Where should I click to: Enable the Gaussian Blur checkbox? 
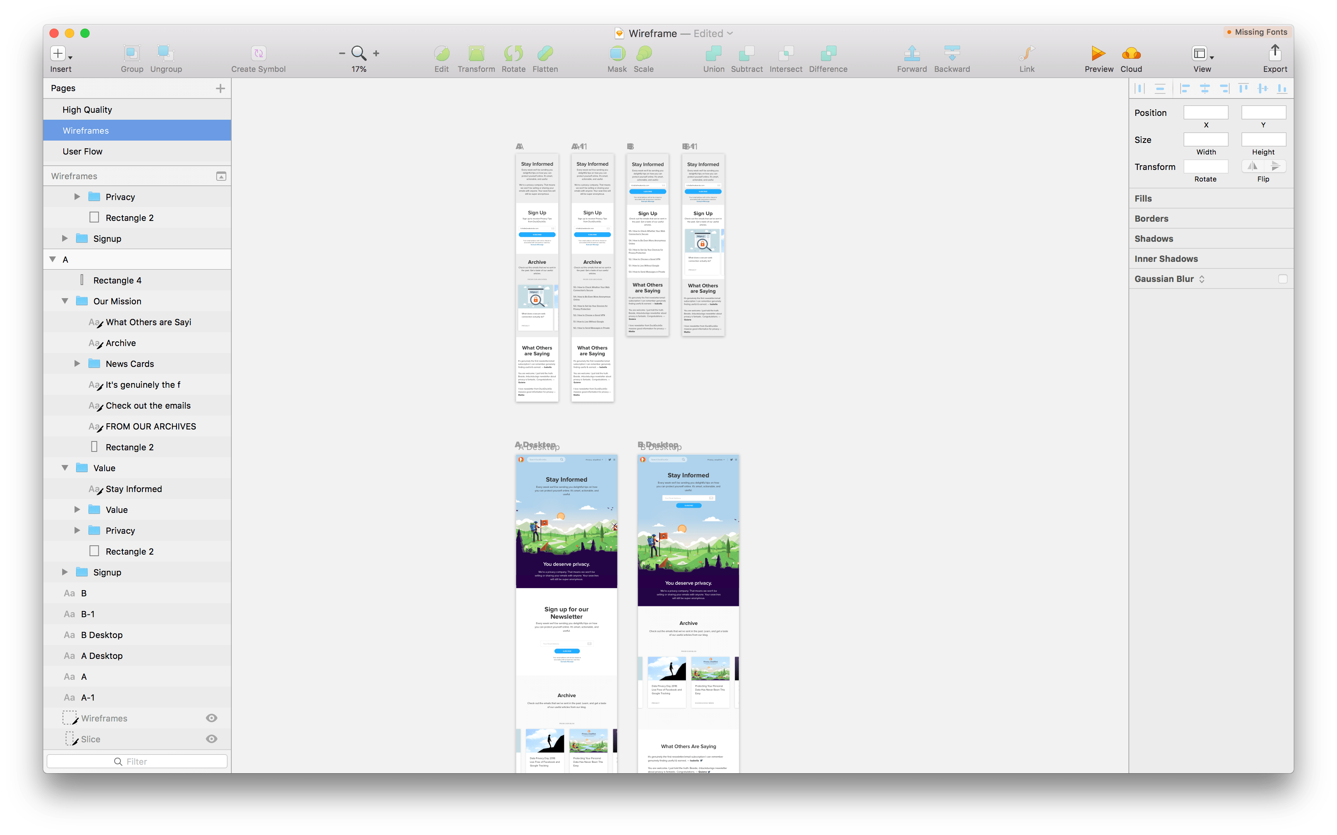tap(1282, 280)
